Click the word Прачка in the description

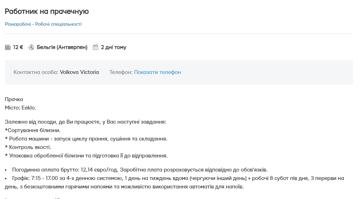(x=14, y=99)
